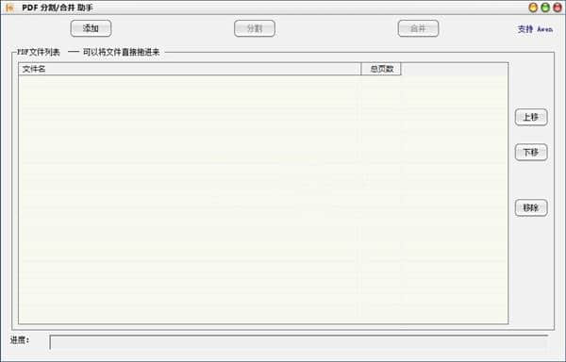
Task: Click the 总页数 column header
Action: tap(381, 69)
